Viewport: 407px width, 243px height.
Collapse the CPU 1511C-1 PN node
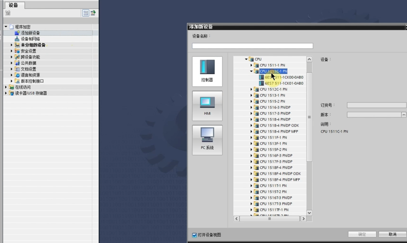252,71
